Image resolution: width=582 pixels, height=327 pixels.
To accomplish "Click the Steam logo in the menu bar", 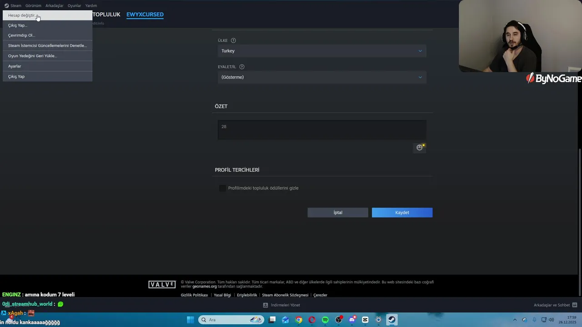I will tap(6, 5).
